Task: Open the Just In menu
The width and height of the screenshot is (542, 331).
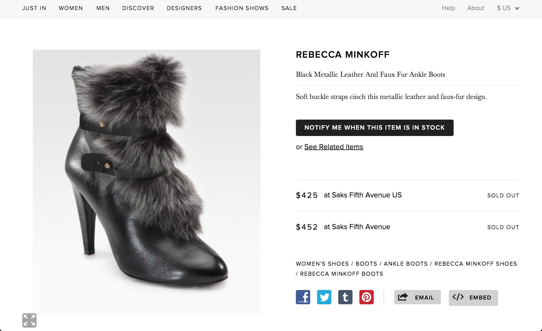Action: coord(34,8)
